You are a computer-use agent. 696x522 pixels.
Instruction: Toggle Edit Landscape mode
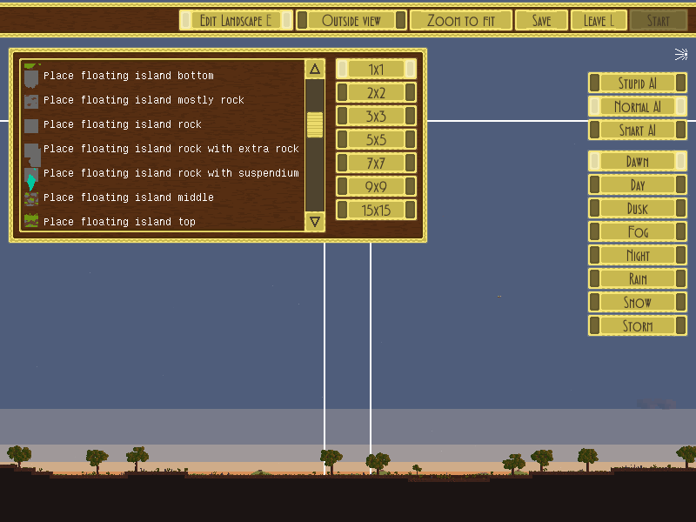[236, 20]
